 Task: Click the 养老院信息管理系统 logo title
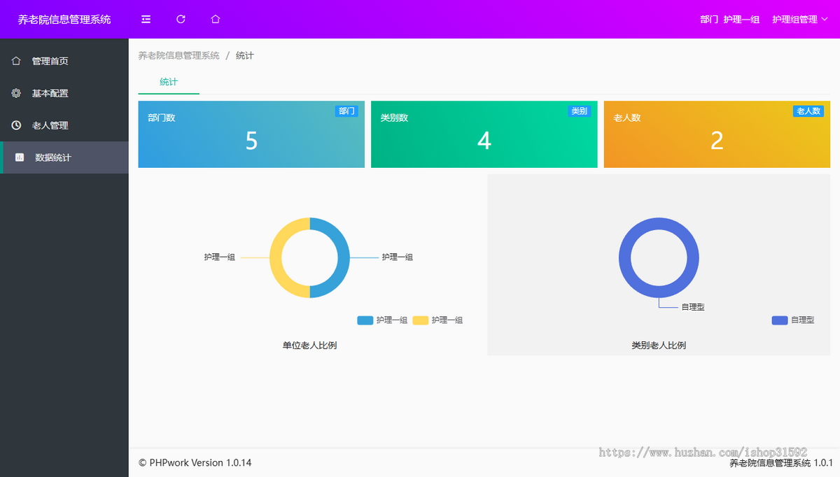(64, 20)
